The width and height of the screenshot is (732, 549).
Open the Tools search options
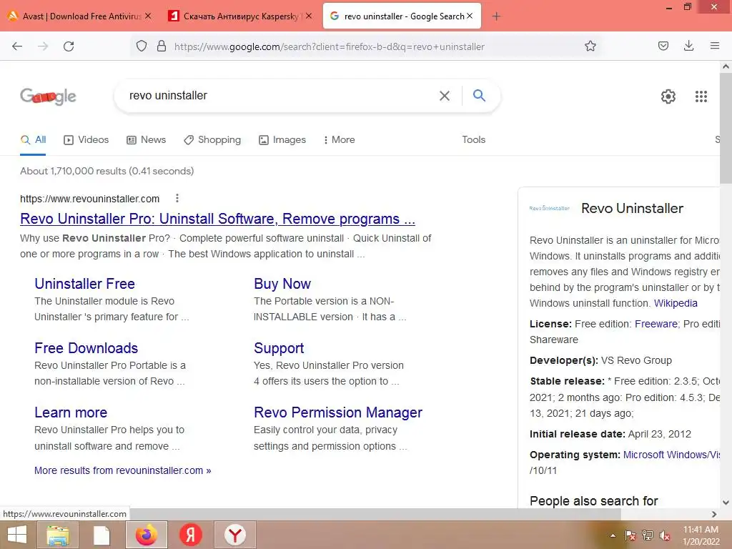point(473,139)
